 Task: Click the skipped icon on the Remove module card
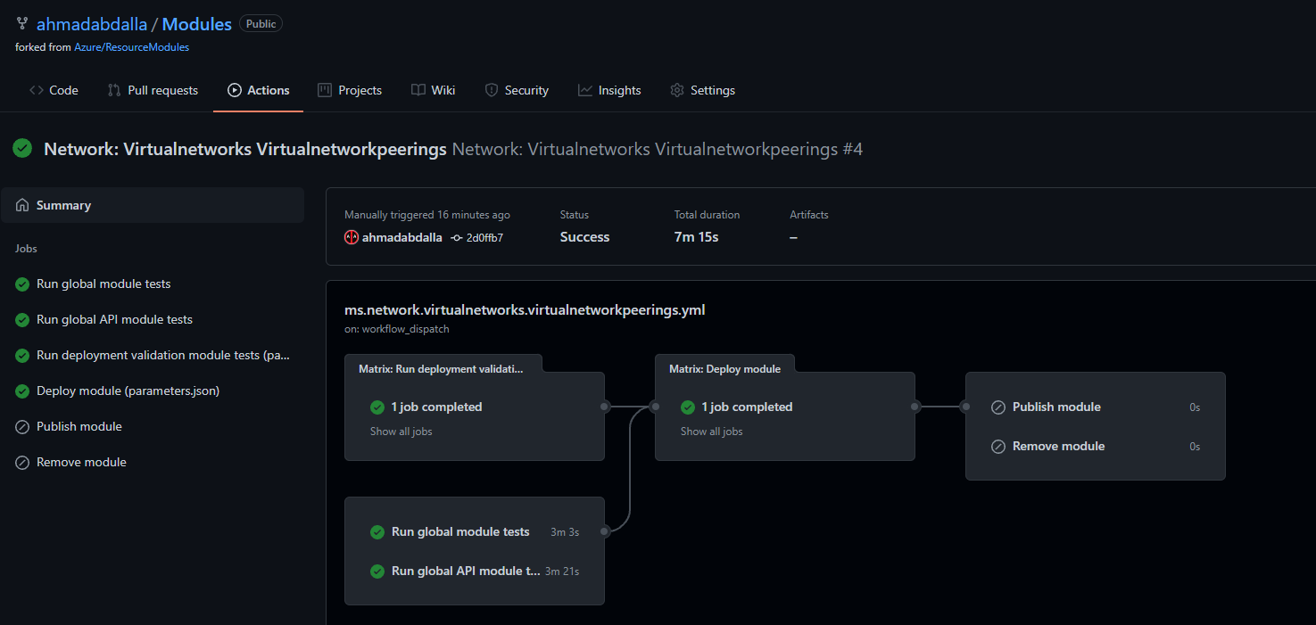pos(998,446)
